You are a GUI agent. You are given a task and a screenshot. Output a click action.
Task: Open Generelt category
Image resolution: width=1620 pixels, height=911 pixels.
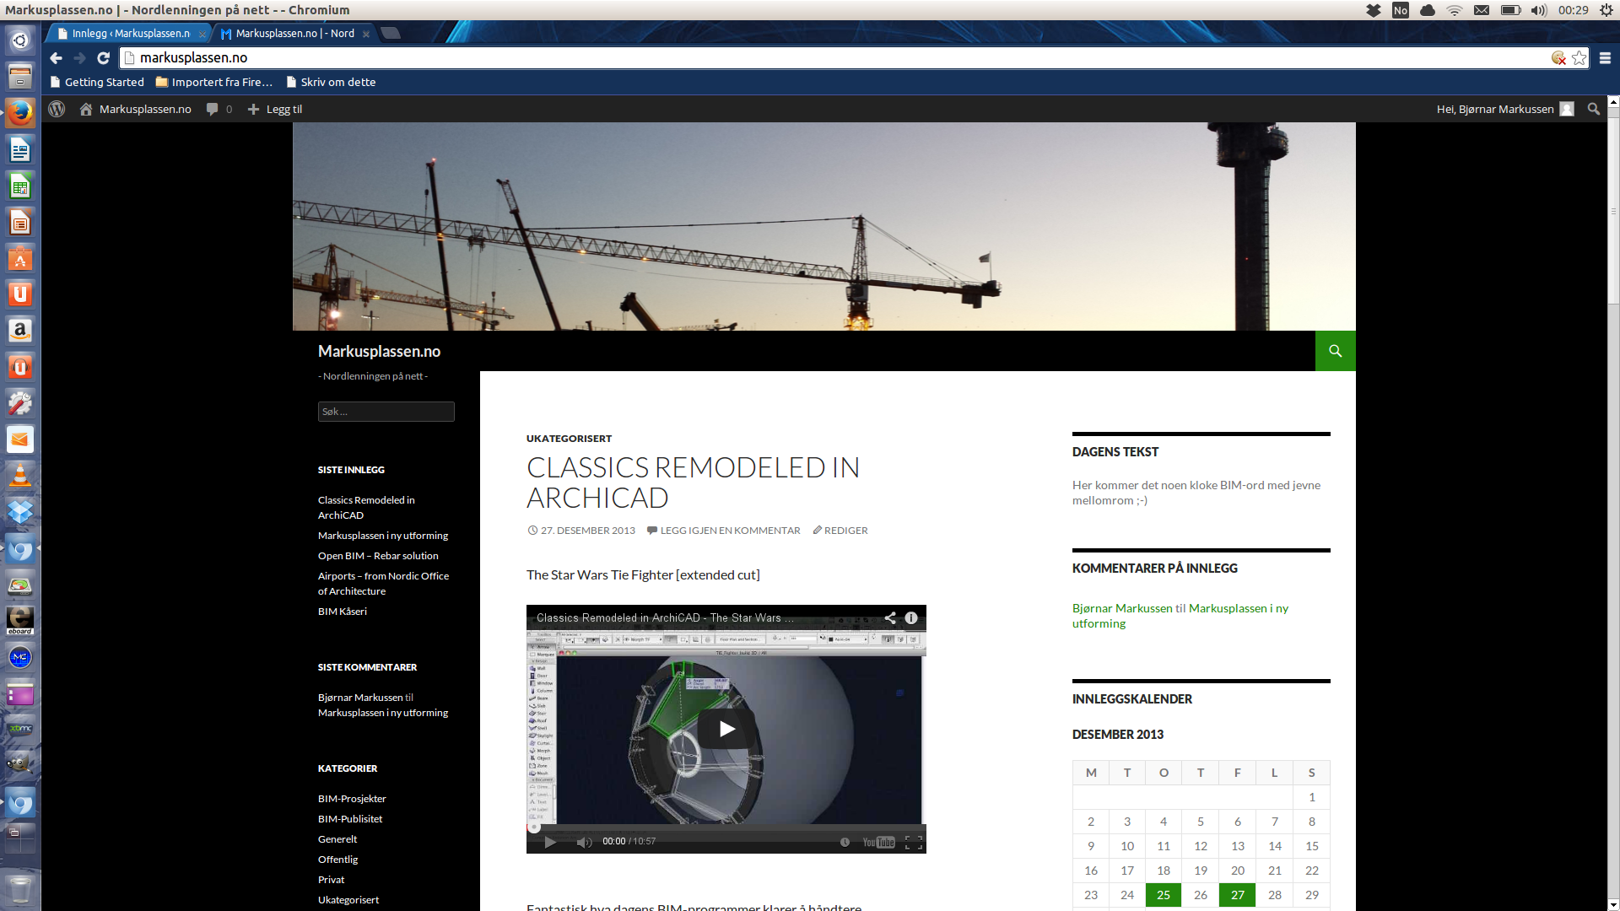click(337, 839)
